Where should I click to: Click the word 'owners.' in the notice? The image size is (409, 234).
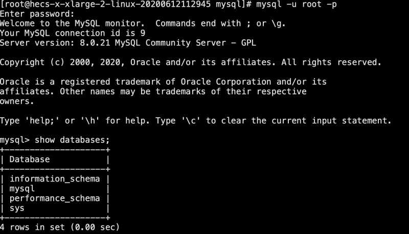click(17, 101)
